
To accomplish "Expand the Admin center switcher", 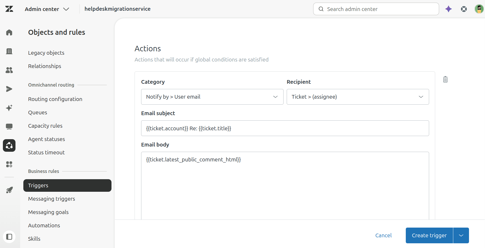I will (47, 9).
